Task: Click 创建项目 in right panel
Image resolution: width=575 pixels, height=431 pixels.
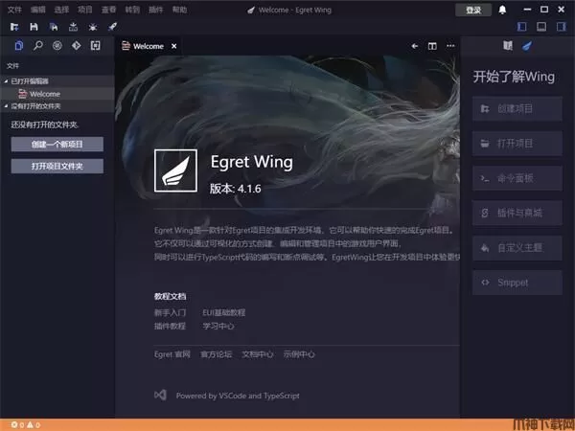Action: pos(517,108)
